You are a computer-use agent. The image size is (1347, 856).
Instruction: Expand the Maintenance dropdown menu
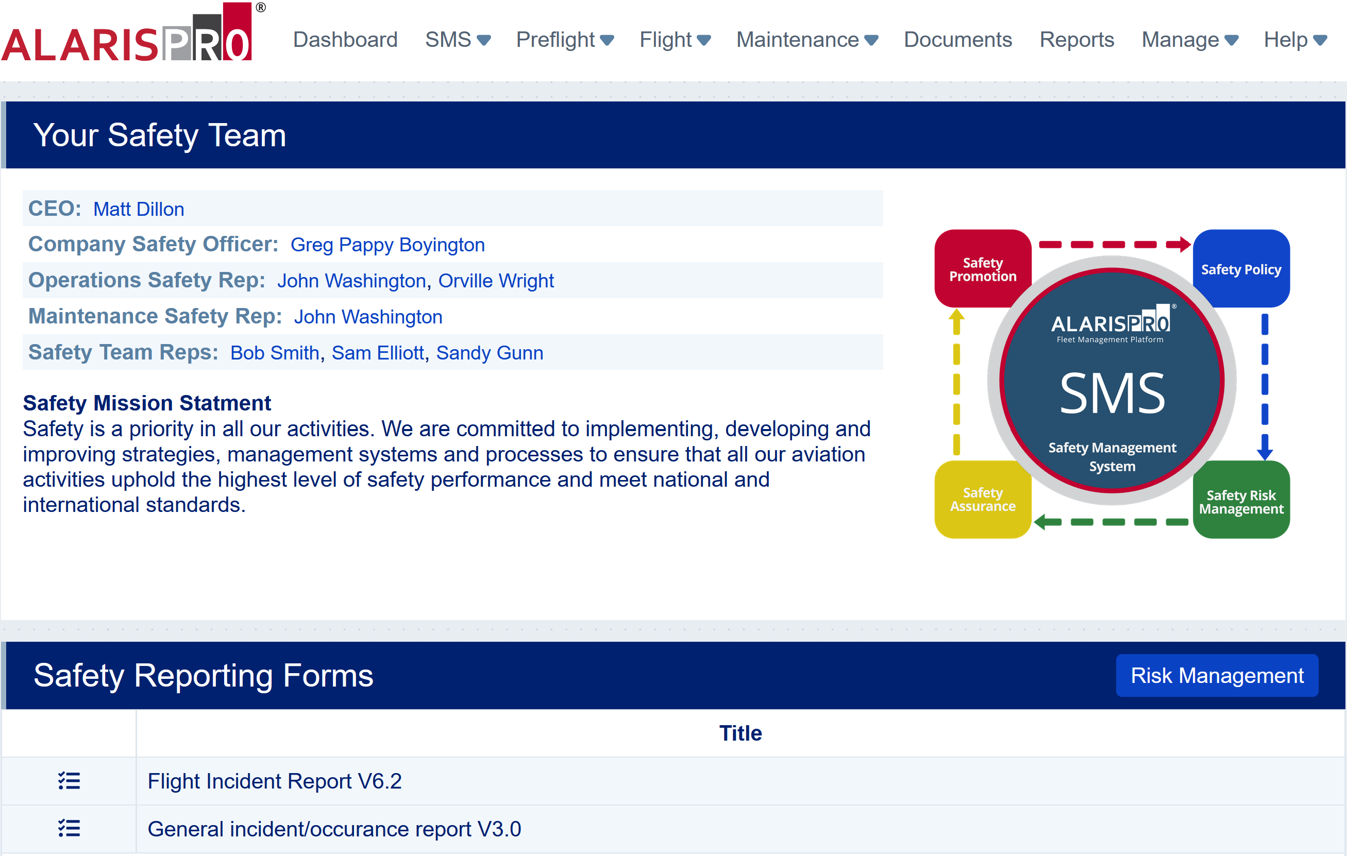pos(807,40)
